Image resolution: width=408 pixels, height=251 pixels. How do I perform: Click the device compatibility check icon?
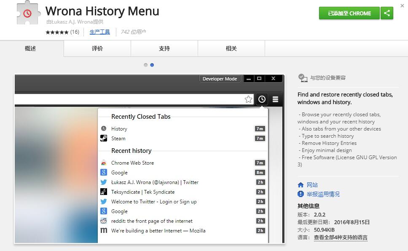(303, 77)
